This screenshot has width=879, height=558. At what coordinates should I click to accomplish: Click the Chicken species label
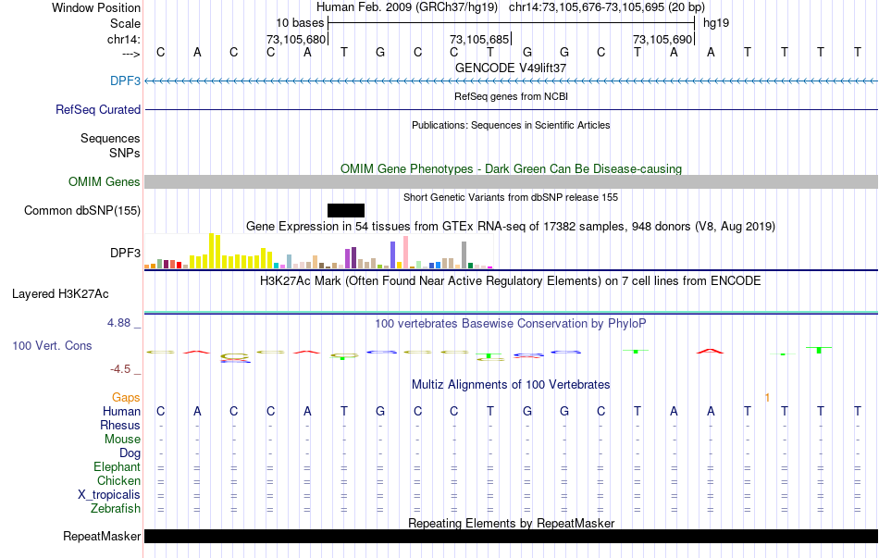(x=118, y=481)
